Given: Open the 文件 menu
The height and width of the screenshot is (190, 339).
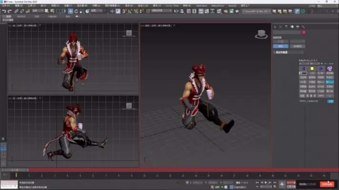Looking at the screenshot, I should 6,6.
